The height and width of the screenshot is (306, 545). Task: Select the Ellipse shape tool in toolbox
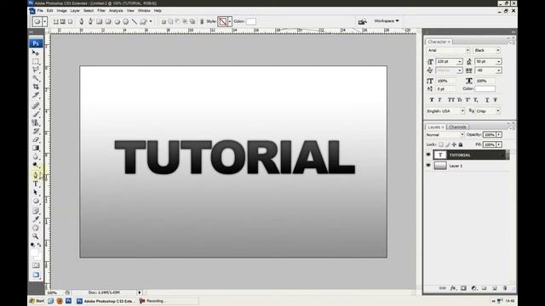coord(36,201)
